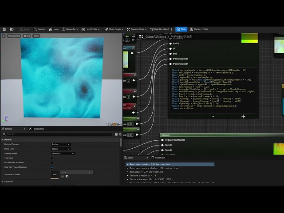Image resolution: width=284 pixels, height=213 pixels.
Task: Click the texture object node preview thumbnail
Action: tap(126, 59)
